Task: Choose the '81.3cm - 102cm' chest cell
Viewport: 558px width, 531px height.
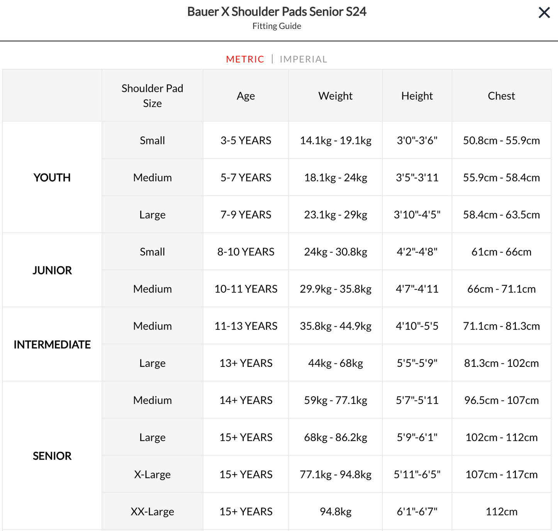Action: pos(502,363)
